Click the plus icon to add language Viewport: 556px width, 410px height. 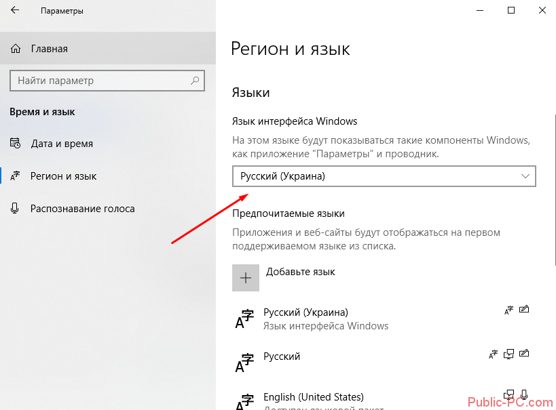246,278
